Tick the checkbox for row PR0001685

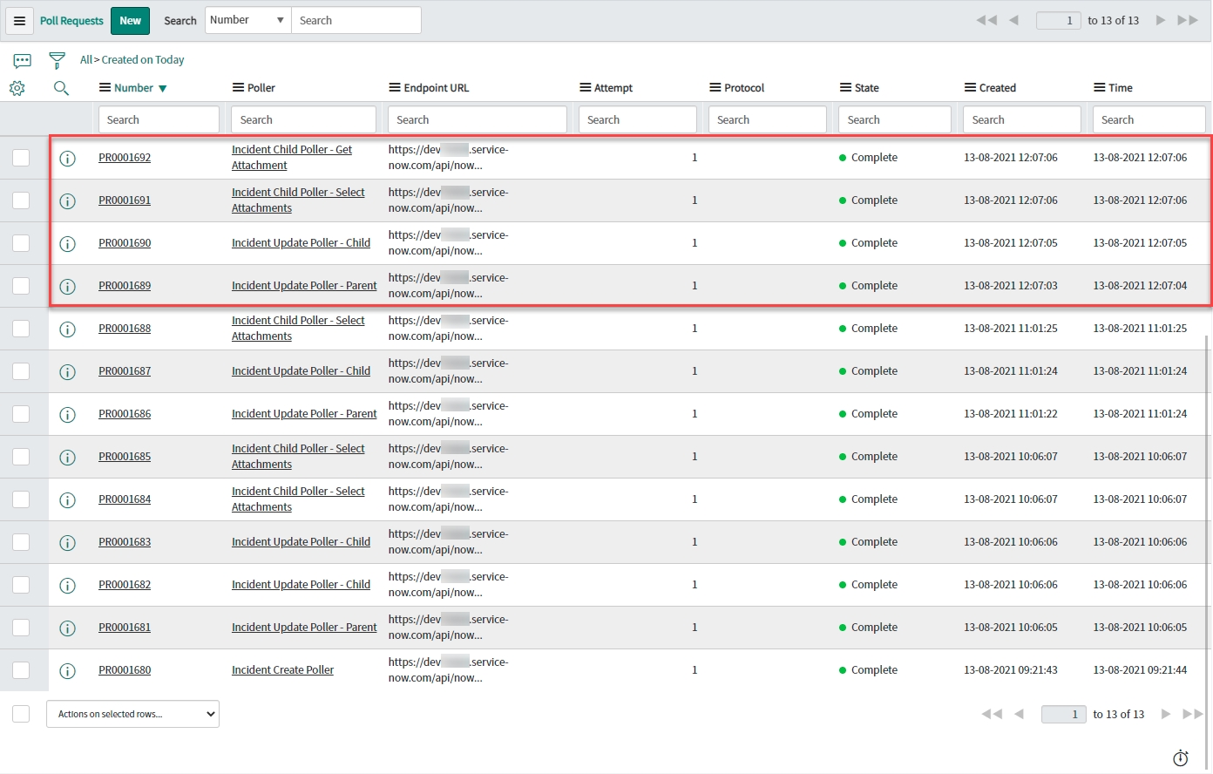point(21,457)
